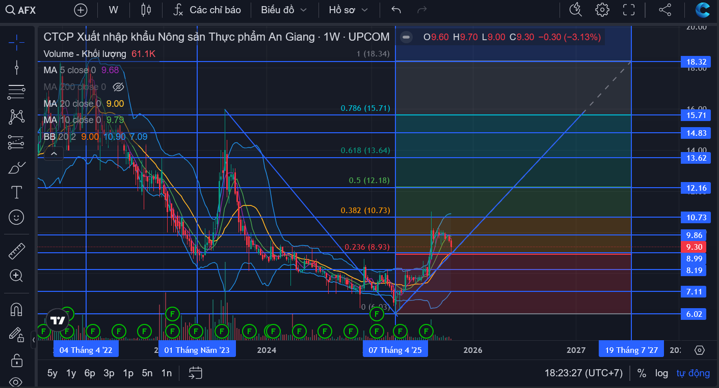The image size is (719, 388).
Task: Click the share chart icon
Action: point(664,10)
